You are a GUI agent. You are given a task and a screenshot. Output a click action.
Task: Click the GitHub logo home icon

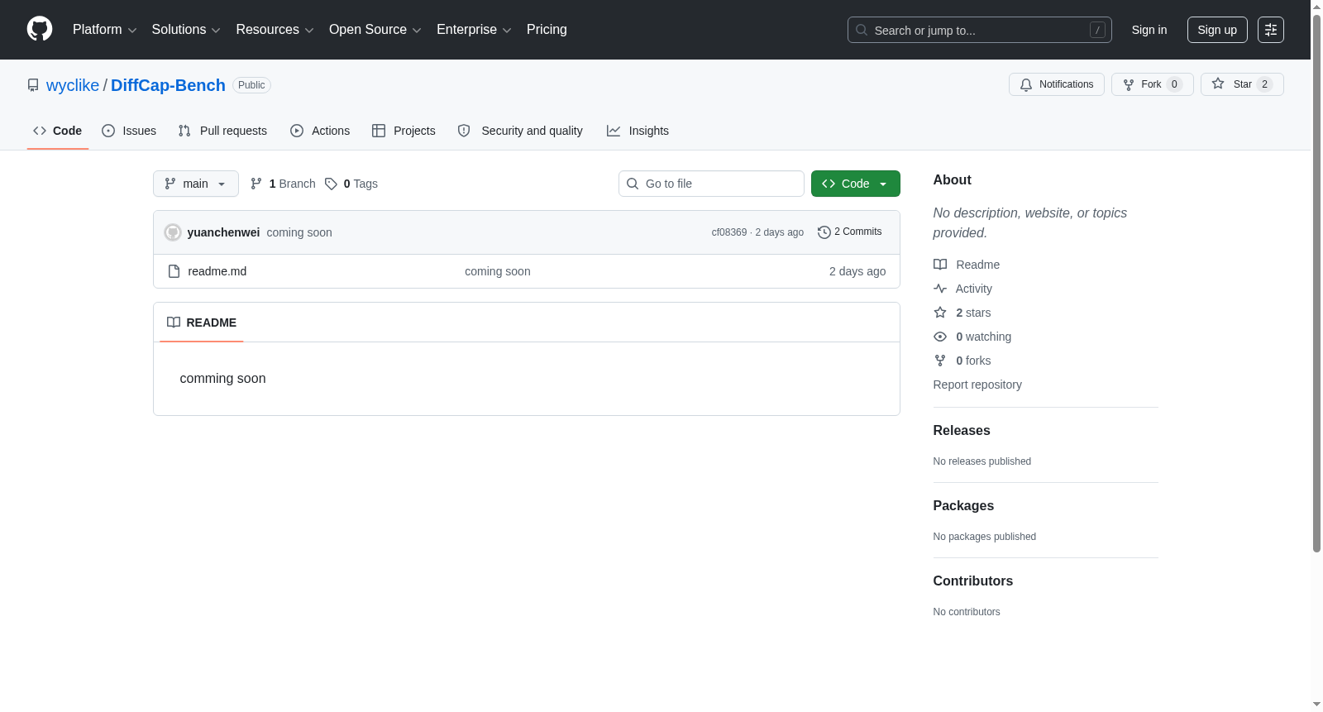point(40,29)
